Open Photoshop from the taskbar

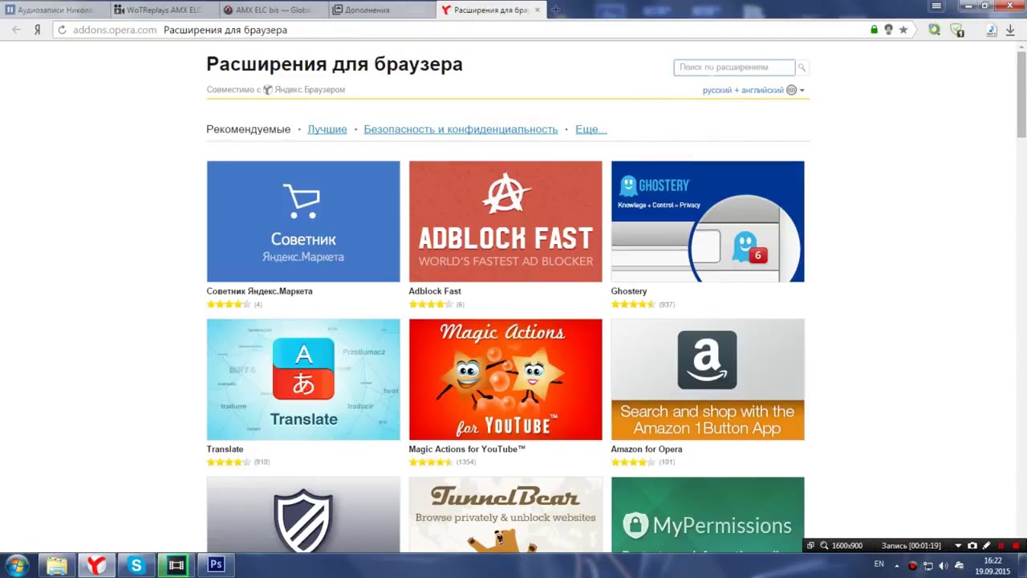[x=216, y=565]
